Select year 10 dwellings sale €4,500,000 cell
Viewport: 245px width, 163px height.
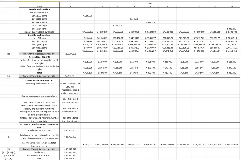point(232,32)
